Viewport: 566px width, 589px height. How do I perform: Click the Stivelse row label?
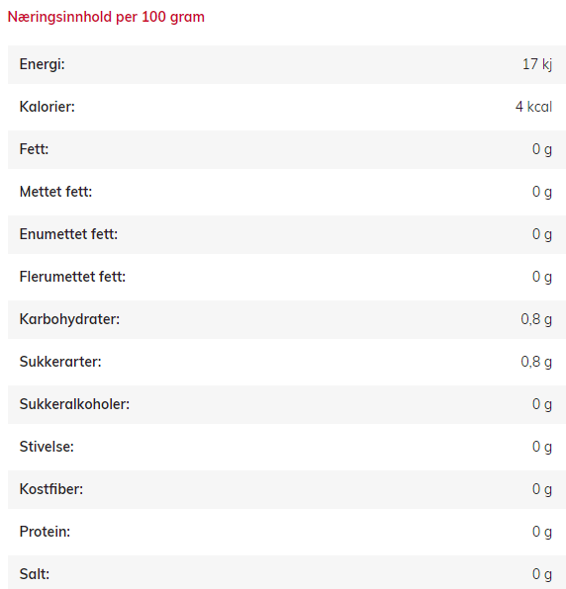[x=47, y=447]
